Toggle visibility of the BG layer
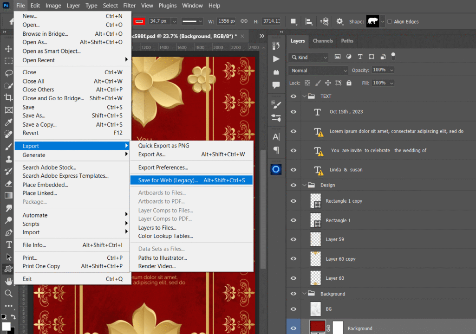 click(293, 309)
